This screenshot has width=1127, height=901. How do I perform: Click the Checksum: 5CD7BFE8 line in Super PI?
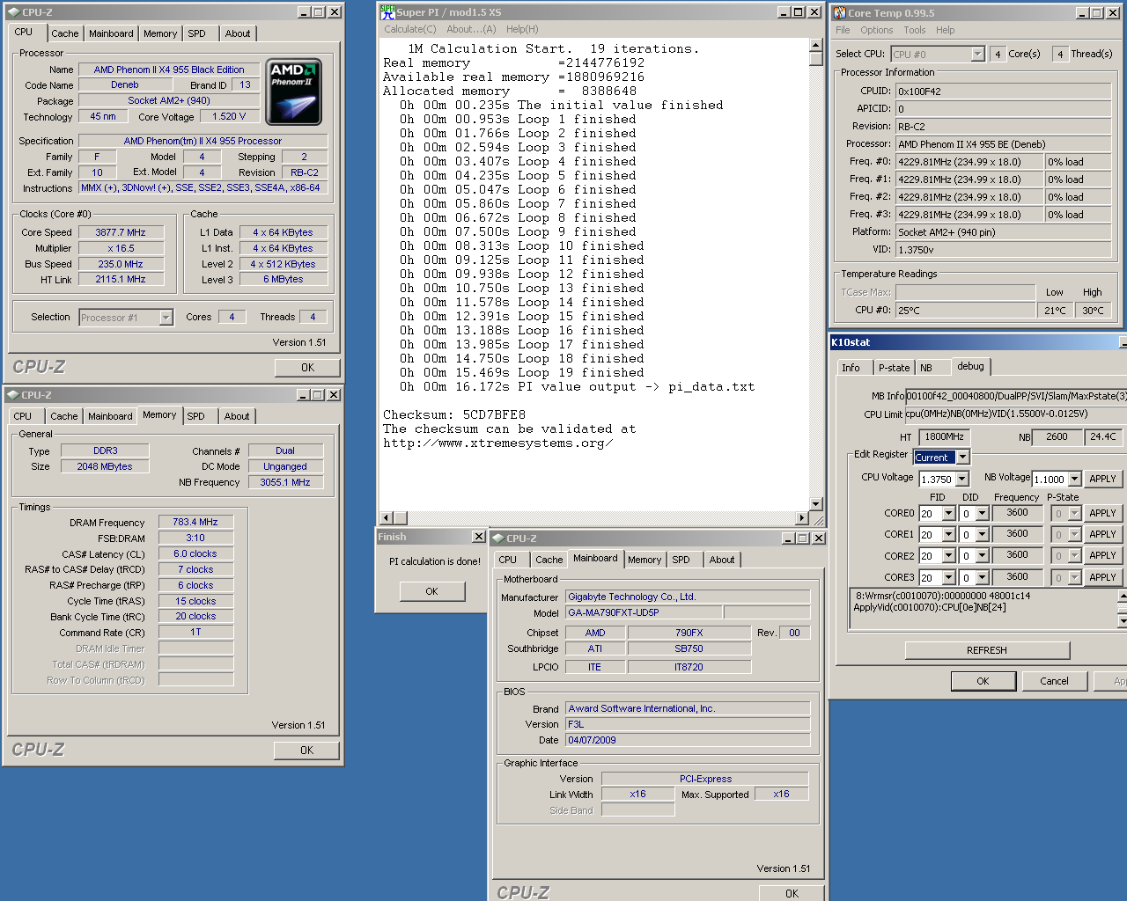[454, 414]
